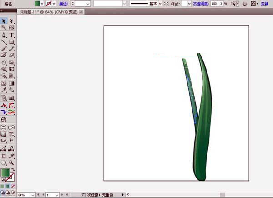273x198 pixels.
Task: Pick the Eyedropper tool
Action: pyautogui.click(x=4, y=90)
